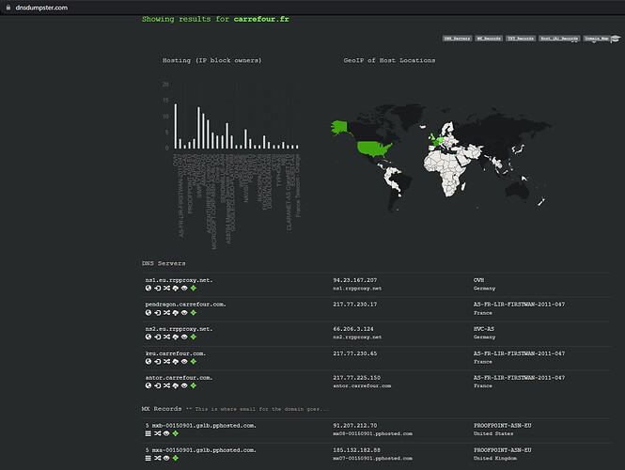Viewport: 625px width, 470px height.
Task: Click shuffle icon under mxb-00150901.gslb.pphosted.com
Action: pyautogui.click(x=158, y=433)
